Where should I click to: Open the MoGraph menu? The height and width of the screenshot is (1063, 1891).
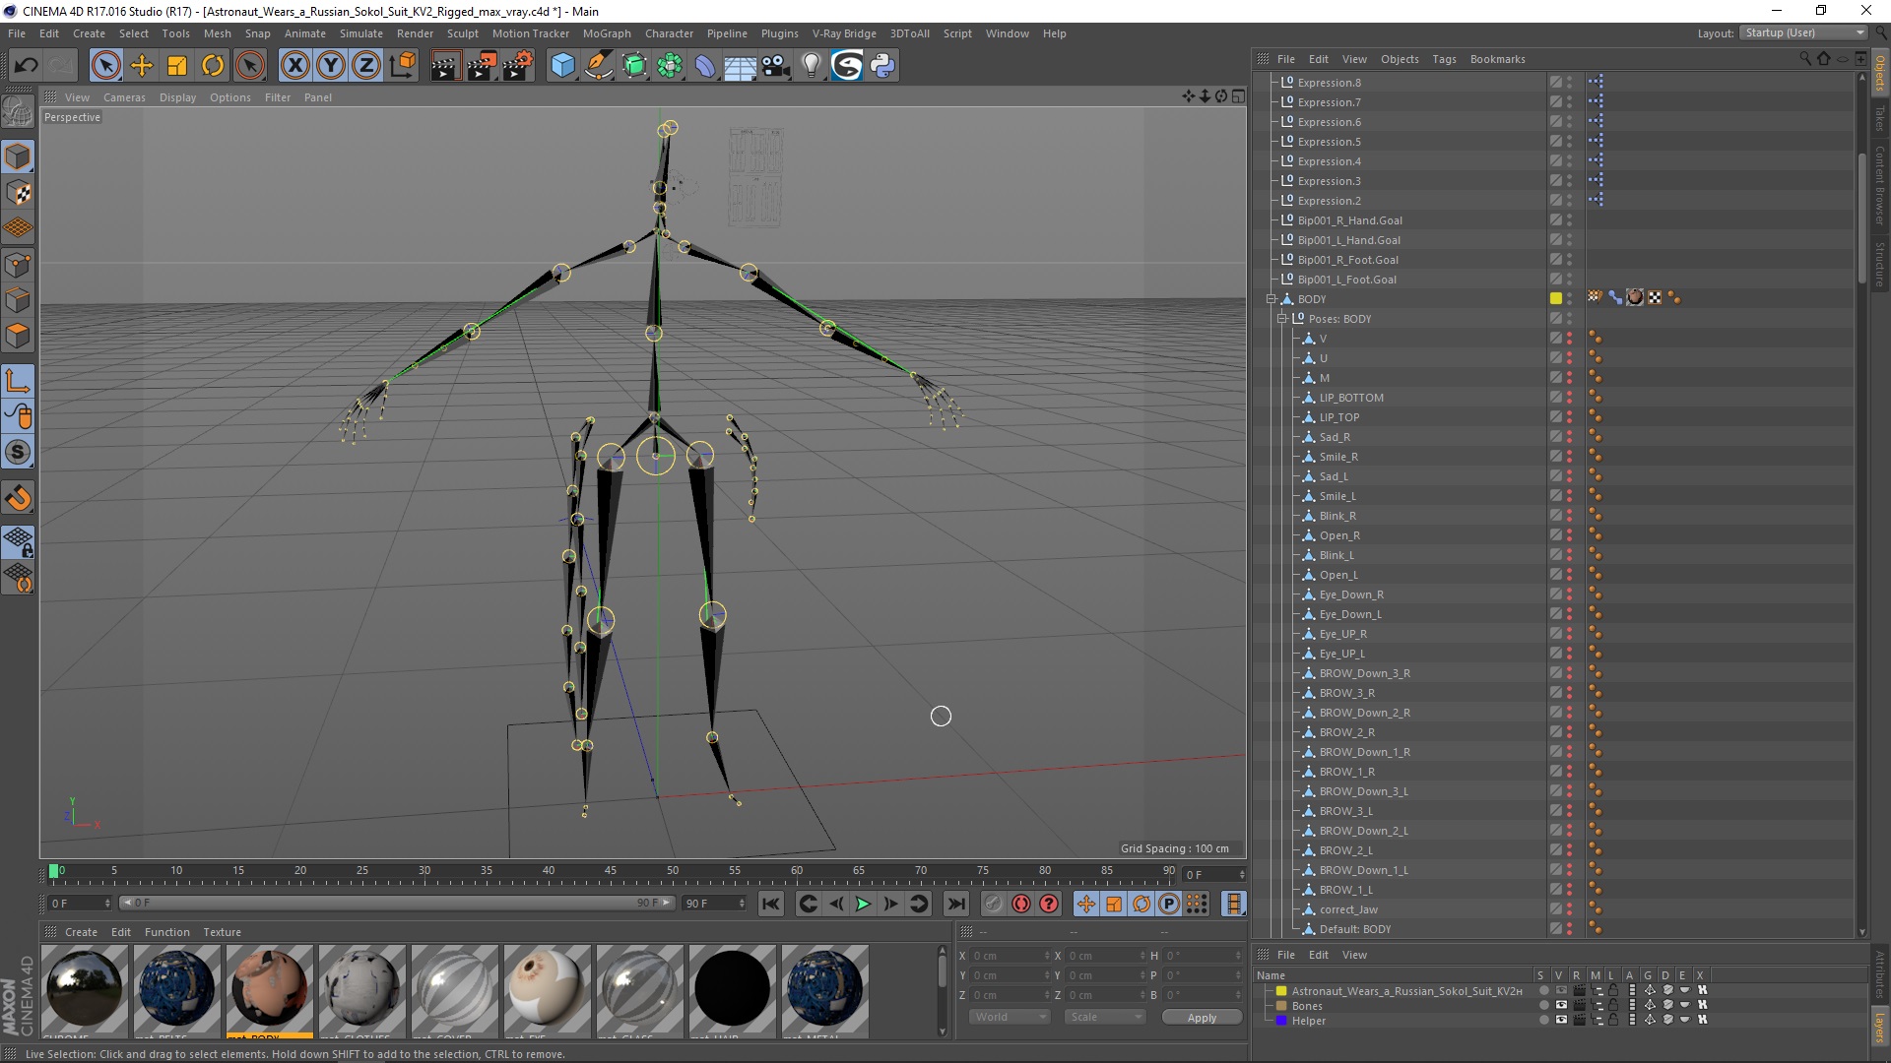607,33
